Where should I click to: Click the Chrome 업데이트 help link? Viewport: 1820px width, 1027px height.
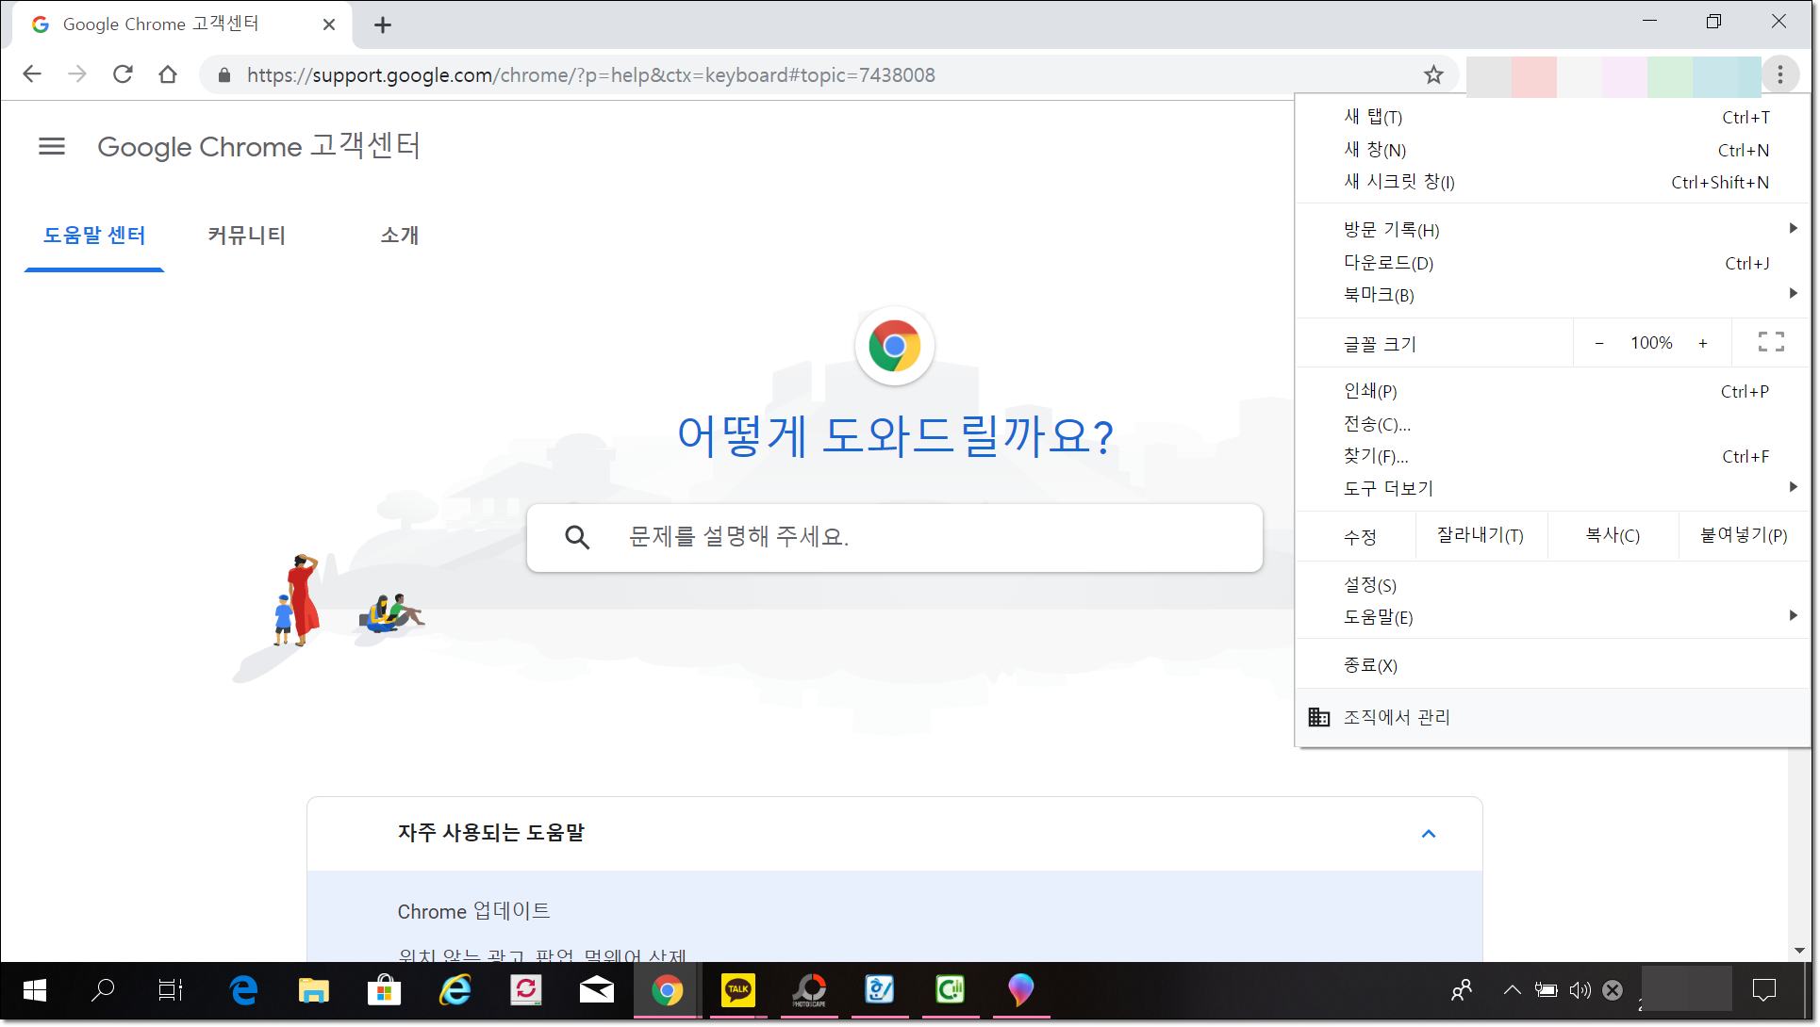473,911
